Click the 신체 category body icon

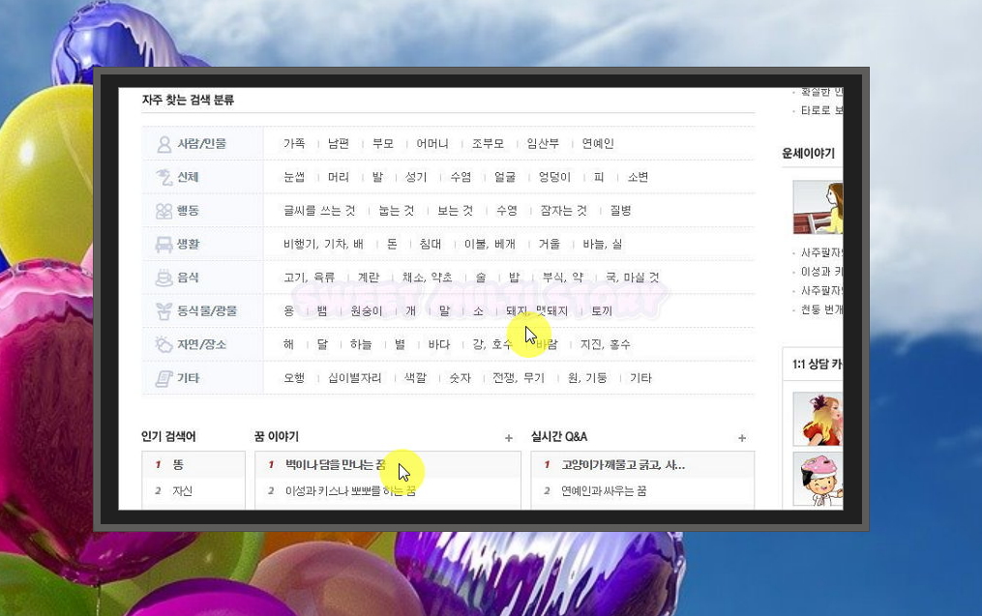[164, 178]
